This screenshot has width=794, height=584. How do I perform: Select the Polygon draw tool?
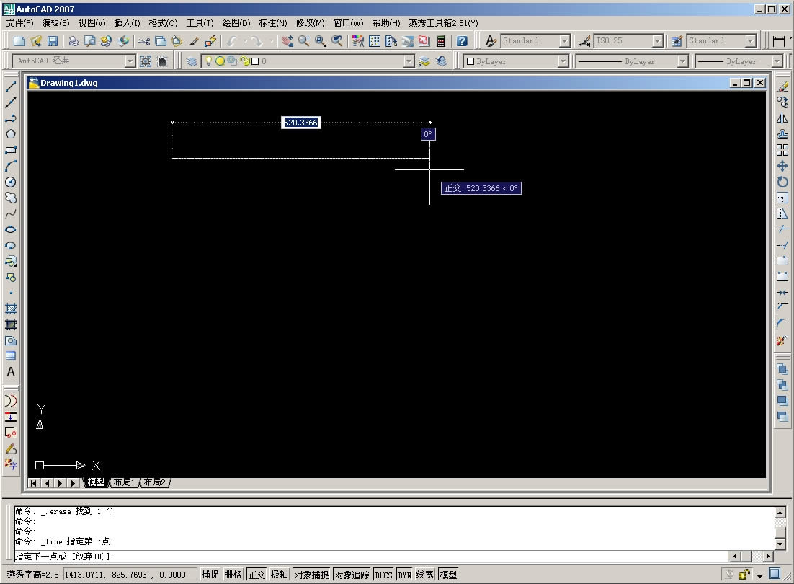(11, 134)
